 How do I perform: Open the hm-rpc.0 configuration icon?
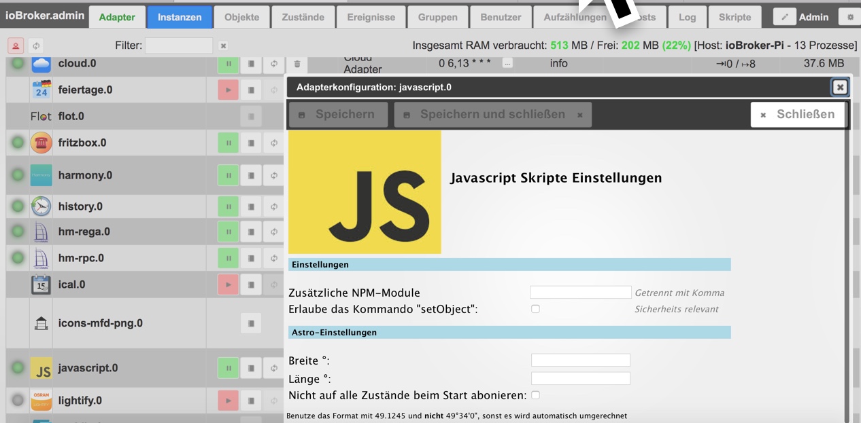click(x=251, y=258)
